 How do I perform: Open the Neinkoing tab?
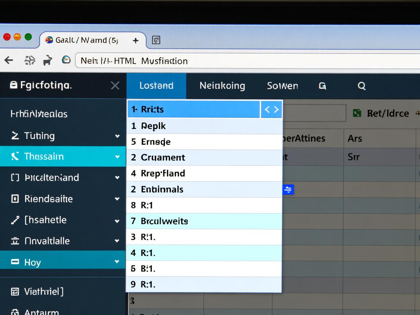click(x=222, y=86)
